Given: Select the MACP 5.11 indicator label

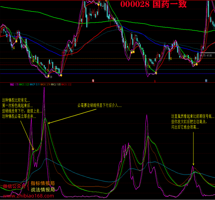Looking at the screenshot, I should click(x=35, y=85).
